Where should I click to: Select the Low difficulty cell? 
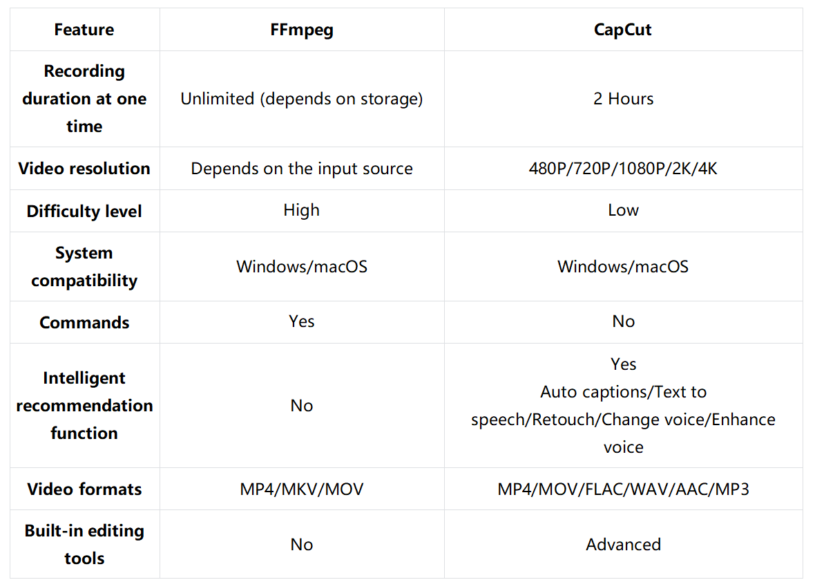tap(623, 210)
